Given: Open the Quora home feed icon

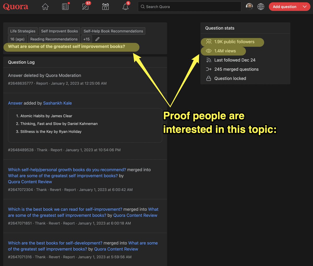Looking at the screenshot, I should point(45,7).
